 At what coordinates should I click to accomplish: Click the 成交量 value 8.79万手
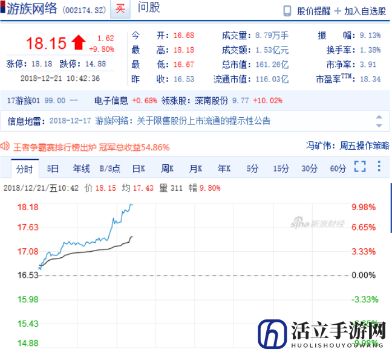272,36
